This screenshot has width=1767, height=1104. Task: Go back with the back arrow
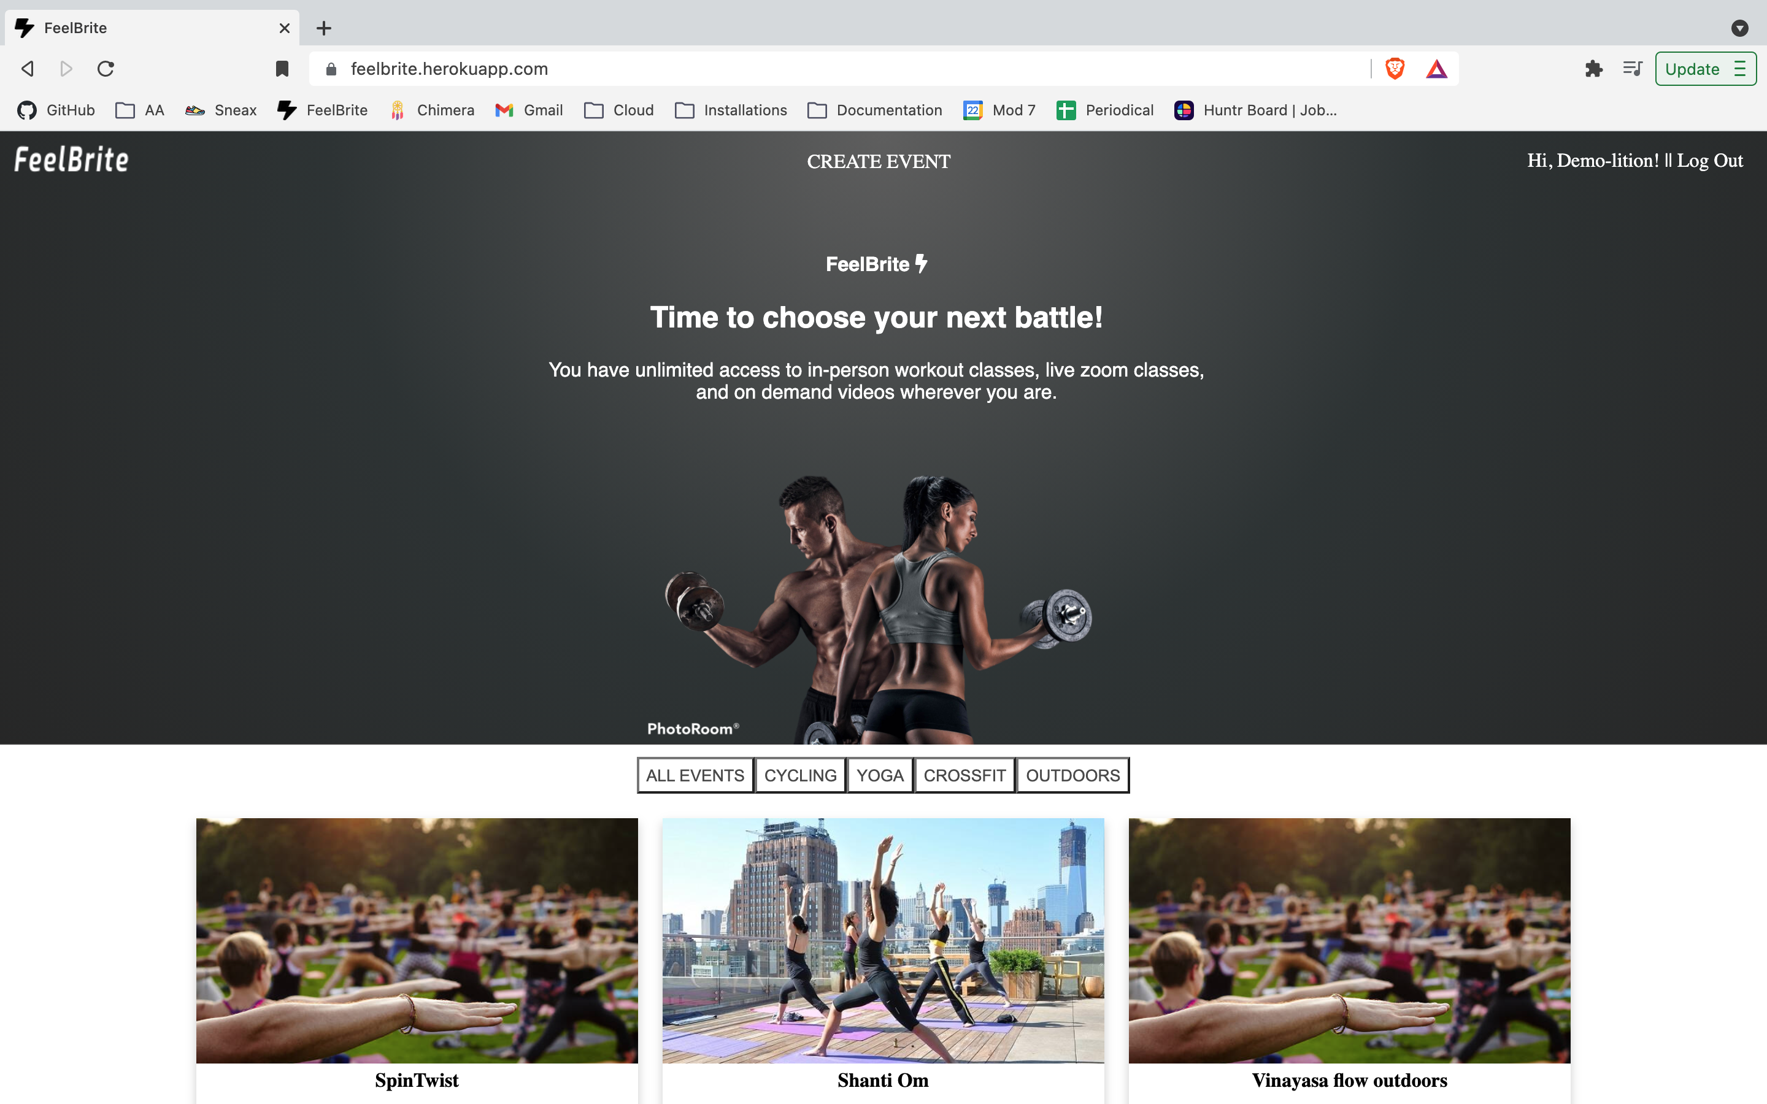28,69
